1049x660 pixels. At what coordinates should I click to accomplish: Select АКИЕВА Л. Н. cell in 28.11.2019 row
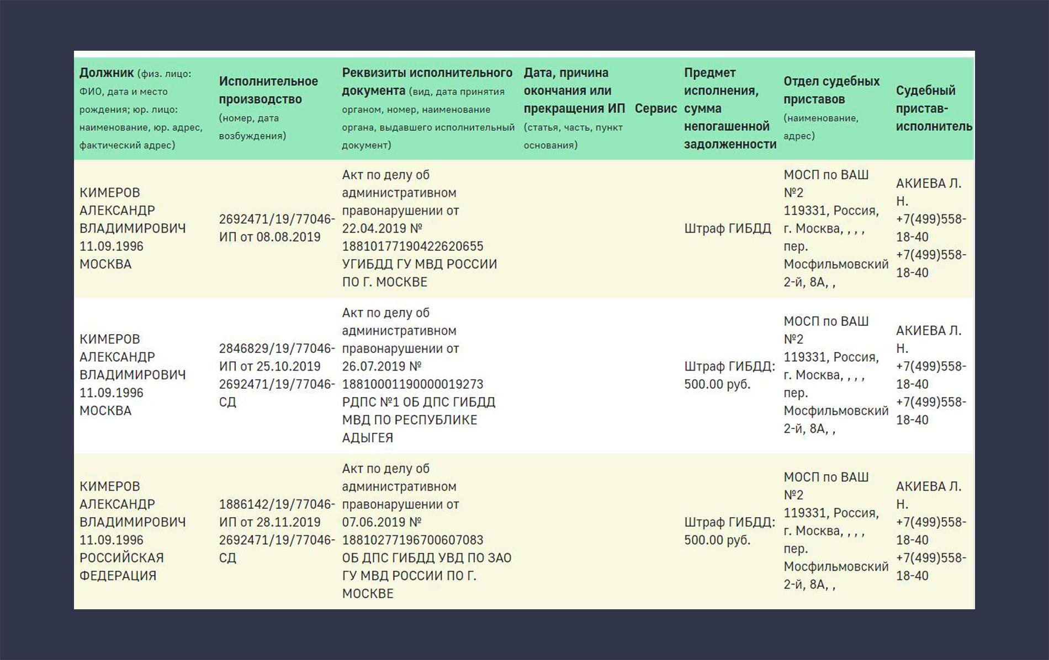931,531
